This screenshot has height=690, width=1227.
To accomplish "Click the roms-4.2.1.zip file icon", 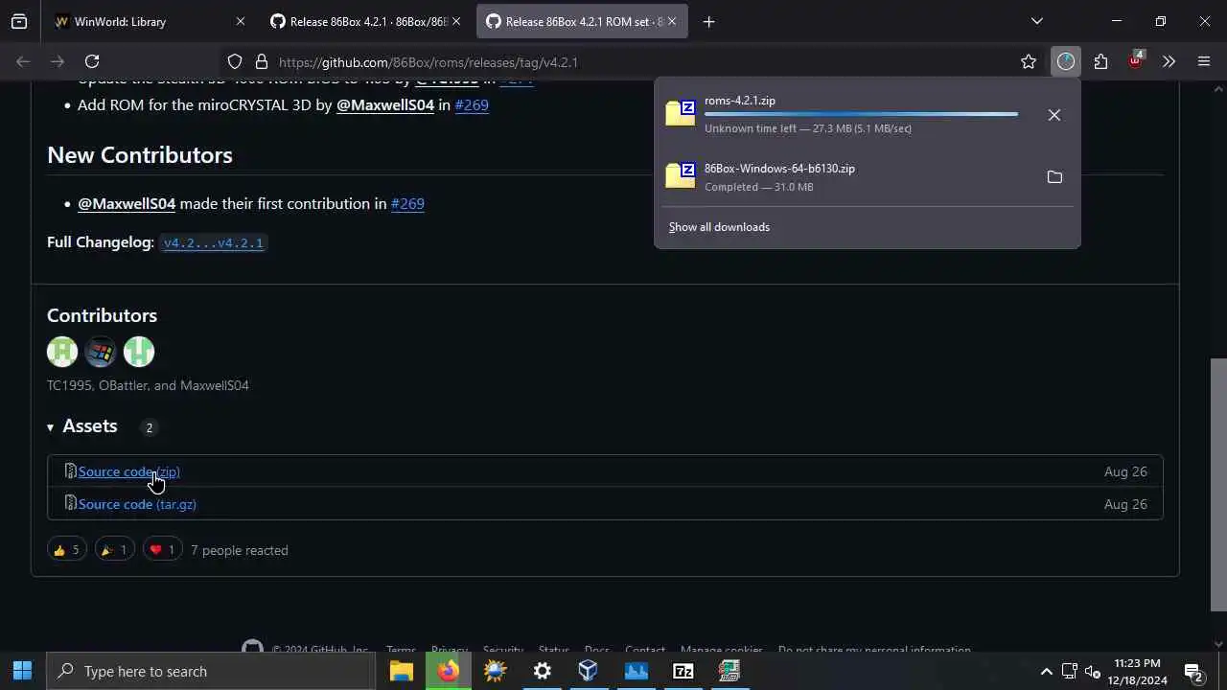I will (681, 112).
